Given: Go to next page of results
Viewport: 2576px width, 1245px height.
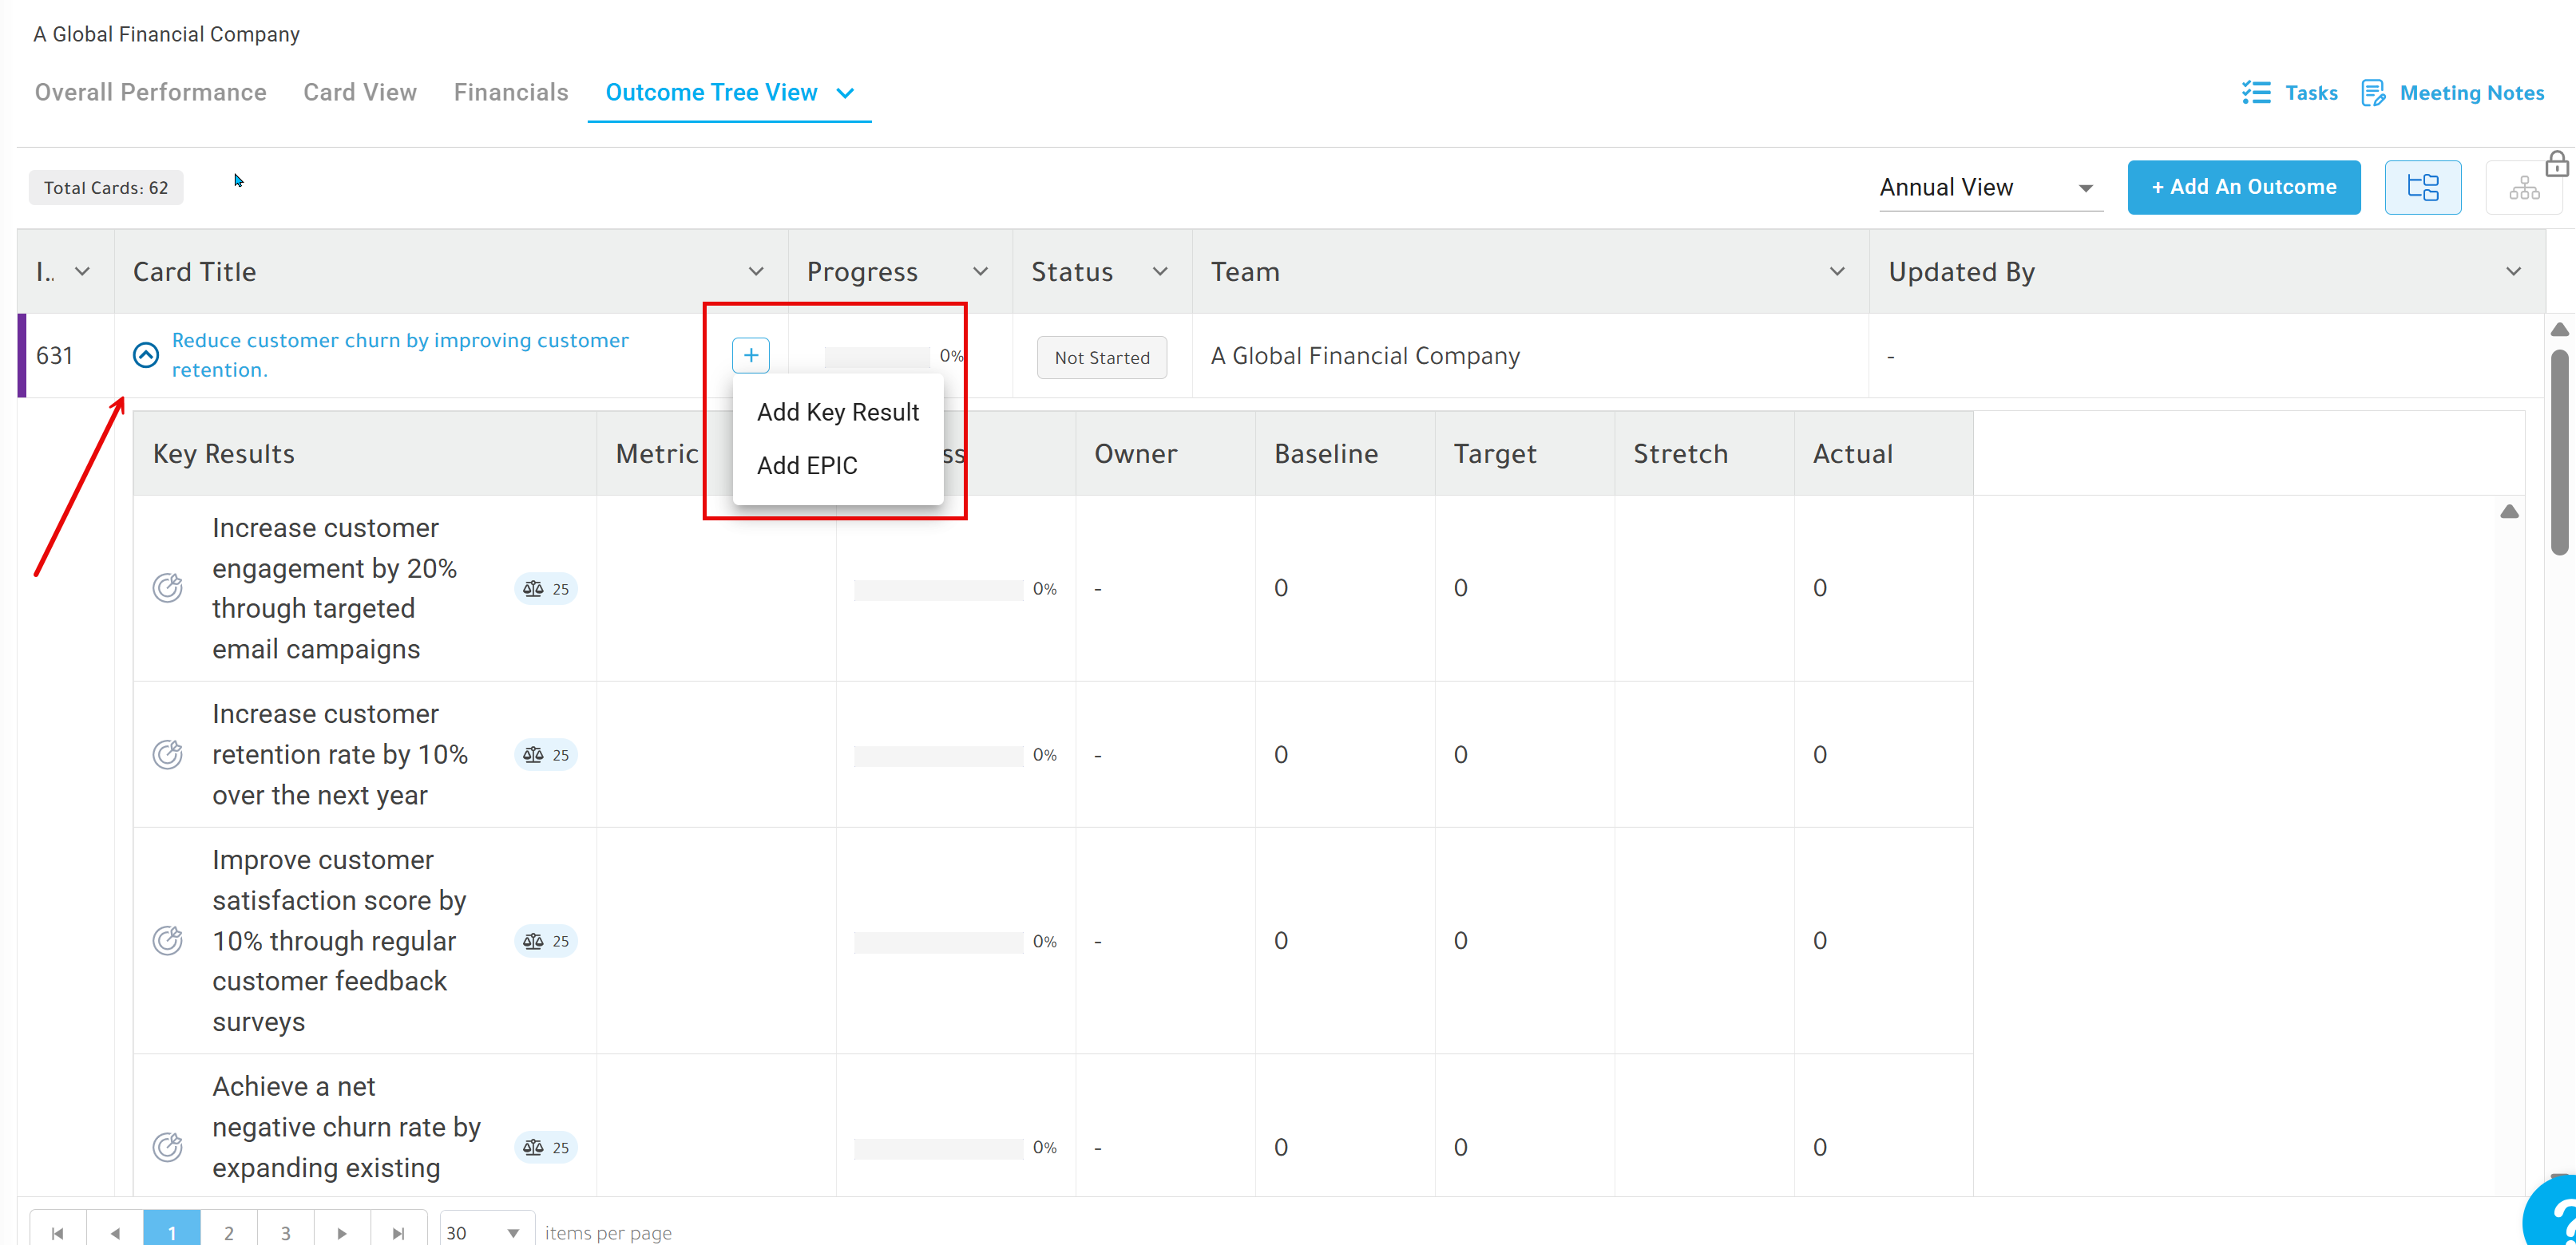Looking at the screenshot, I should [x=342, y=1232].
